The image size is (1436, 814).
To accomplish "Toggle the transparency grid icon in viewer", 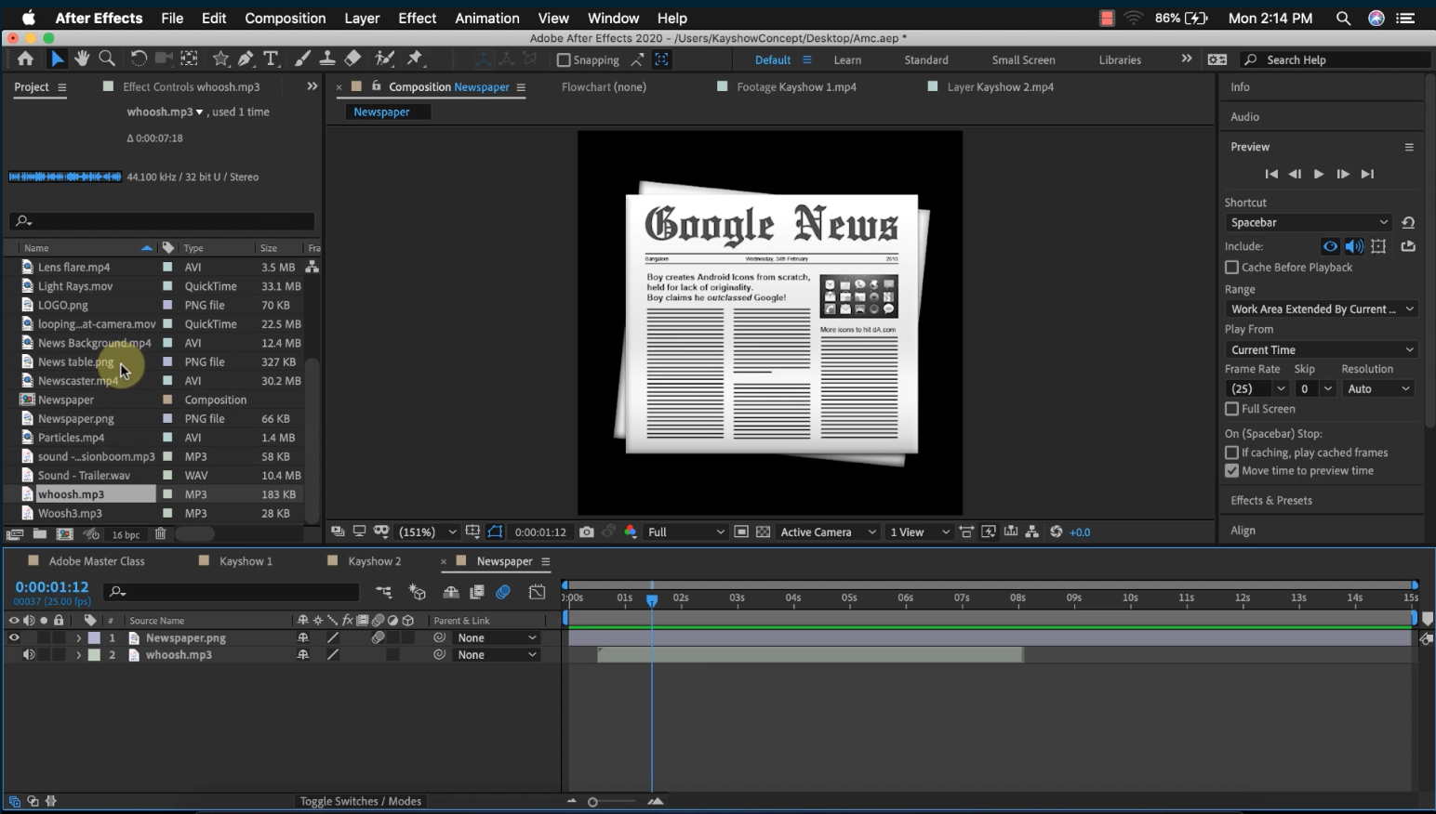I will click(x=763, y=532).
